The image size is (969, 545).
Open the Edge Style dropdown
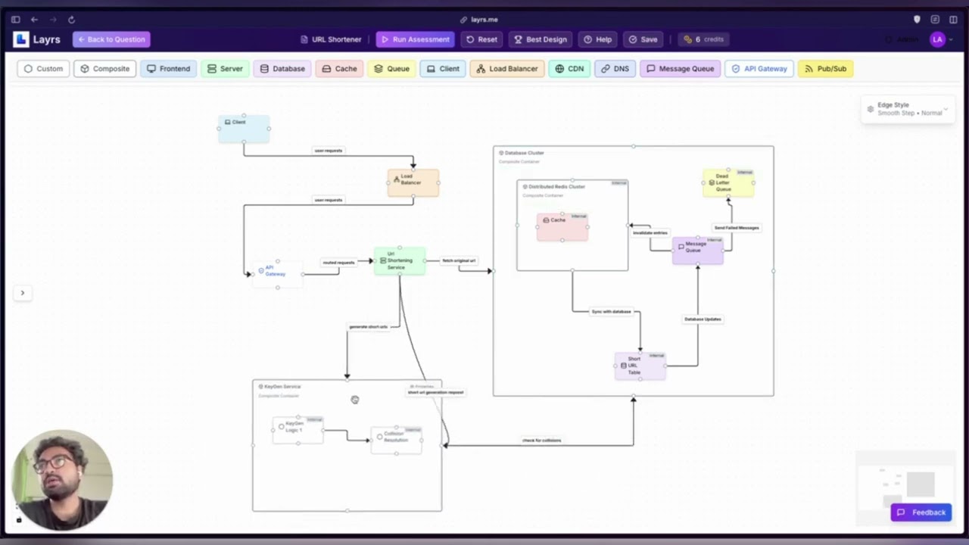coord(907,109)
